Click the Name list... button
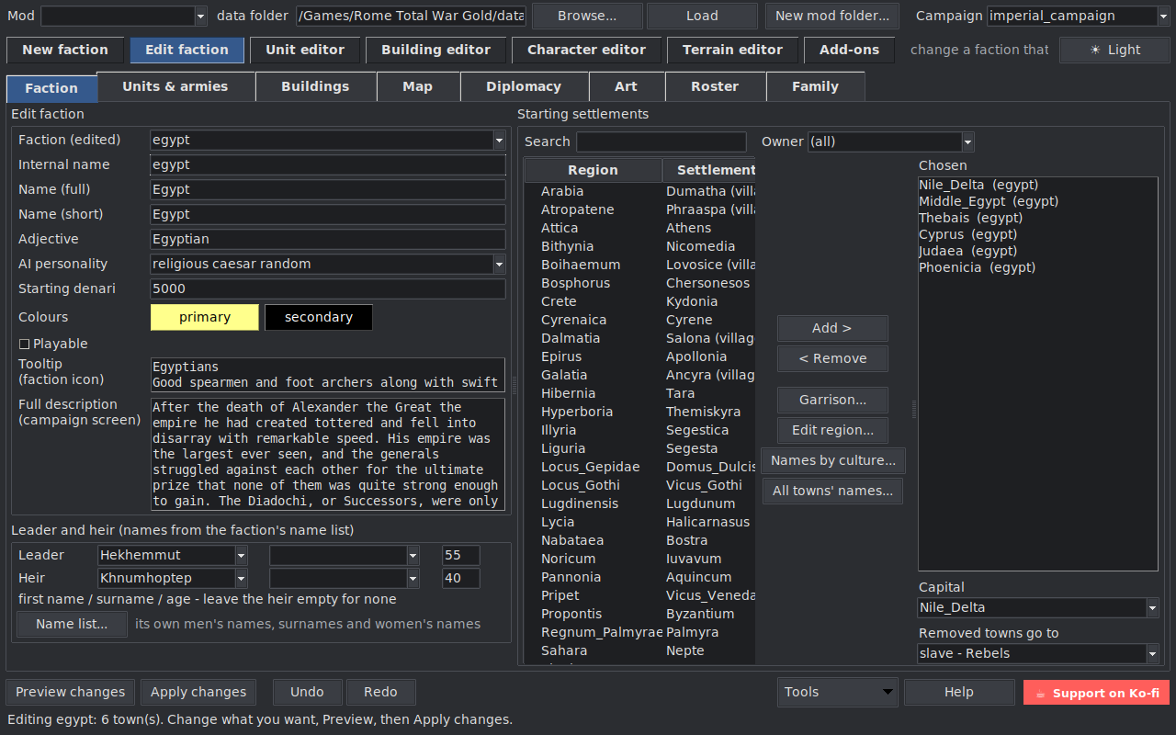The image size is (1176, 735). 72,624
